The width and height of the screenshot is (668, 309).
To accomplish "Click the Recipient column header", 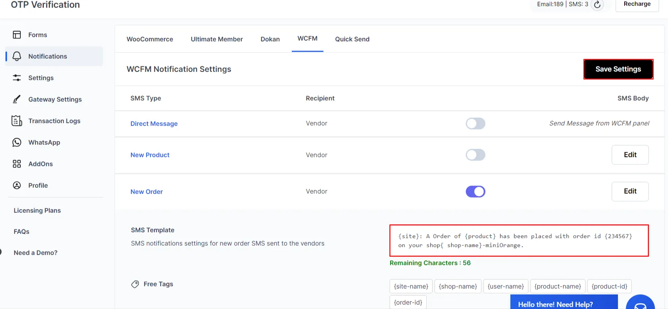I will [x=320, y=98].
